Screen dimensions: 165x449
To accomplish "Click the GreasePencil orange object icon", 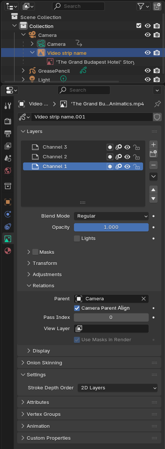I will pyautogui.click(x=32, y=71).
